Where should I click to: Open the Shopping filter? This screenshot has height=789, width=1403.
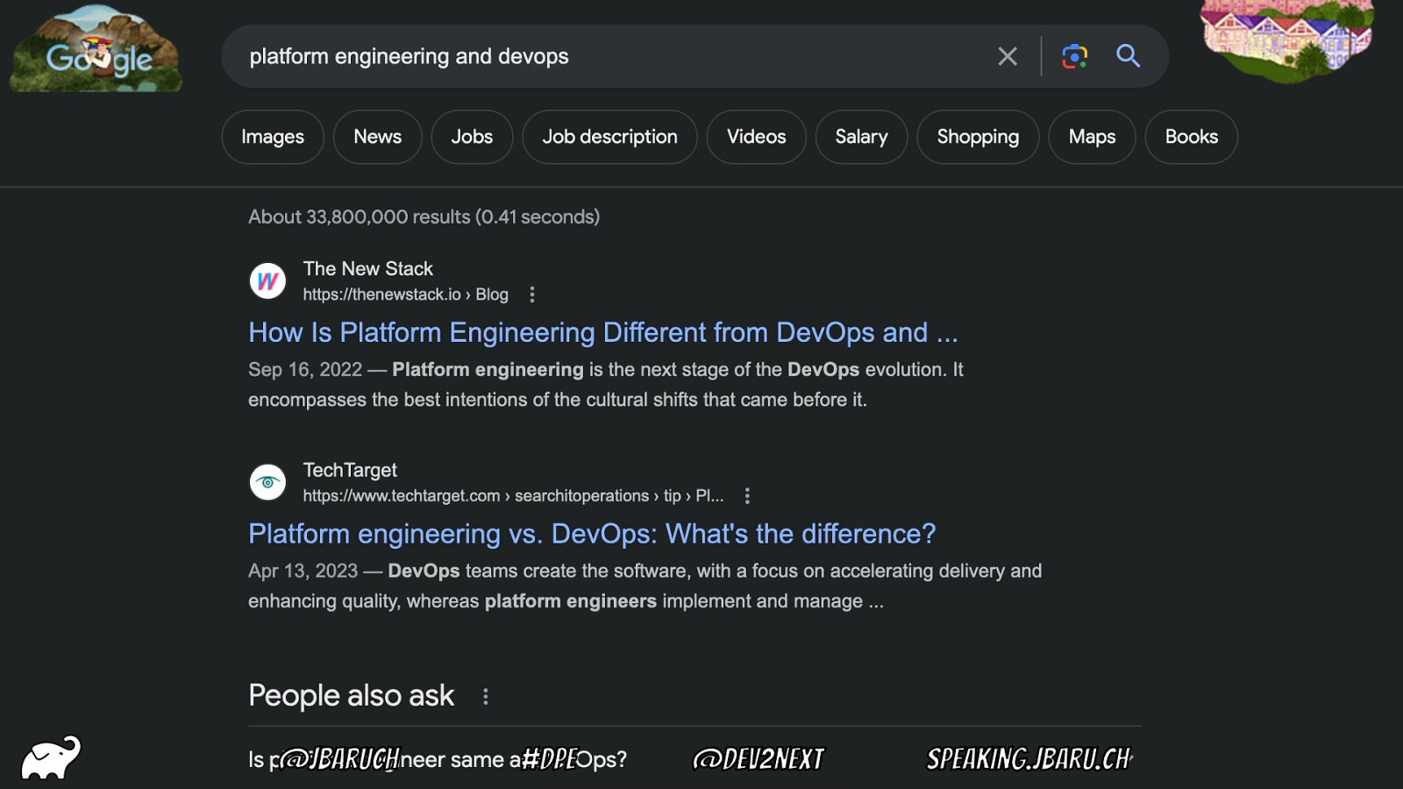(x=978, y=137)
